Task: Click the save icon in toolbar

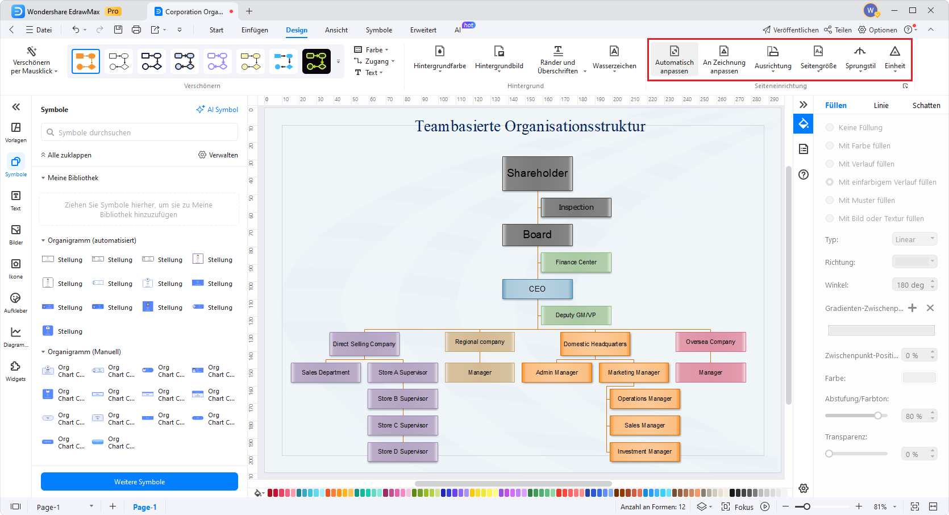Action: tap(118, 30)
